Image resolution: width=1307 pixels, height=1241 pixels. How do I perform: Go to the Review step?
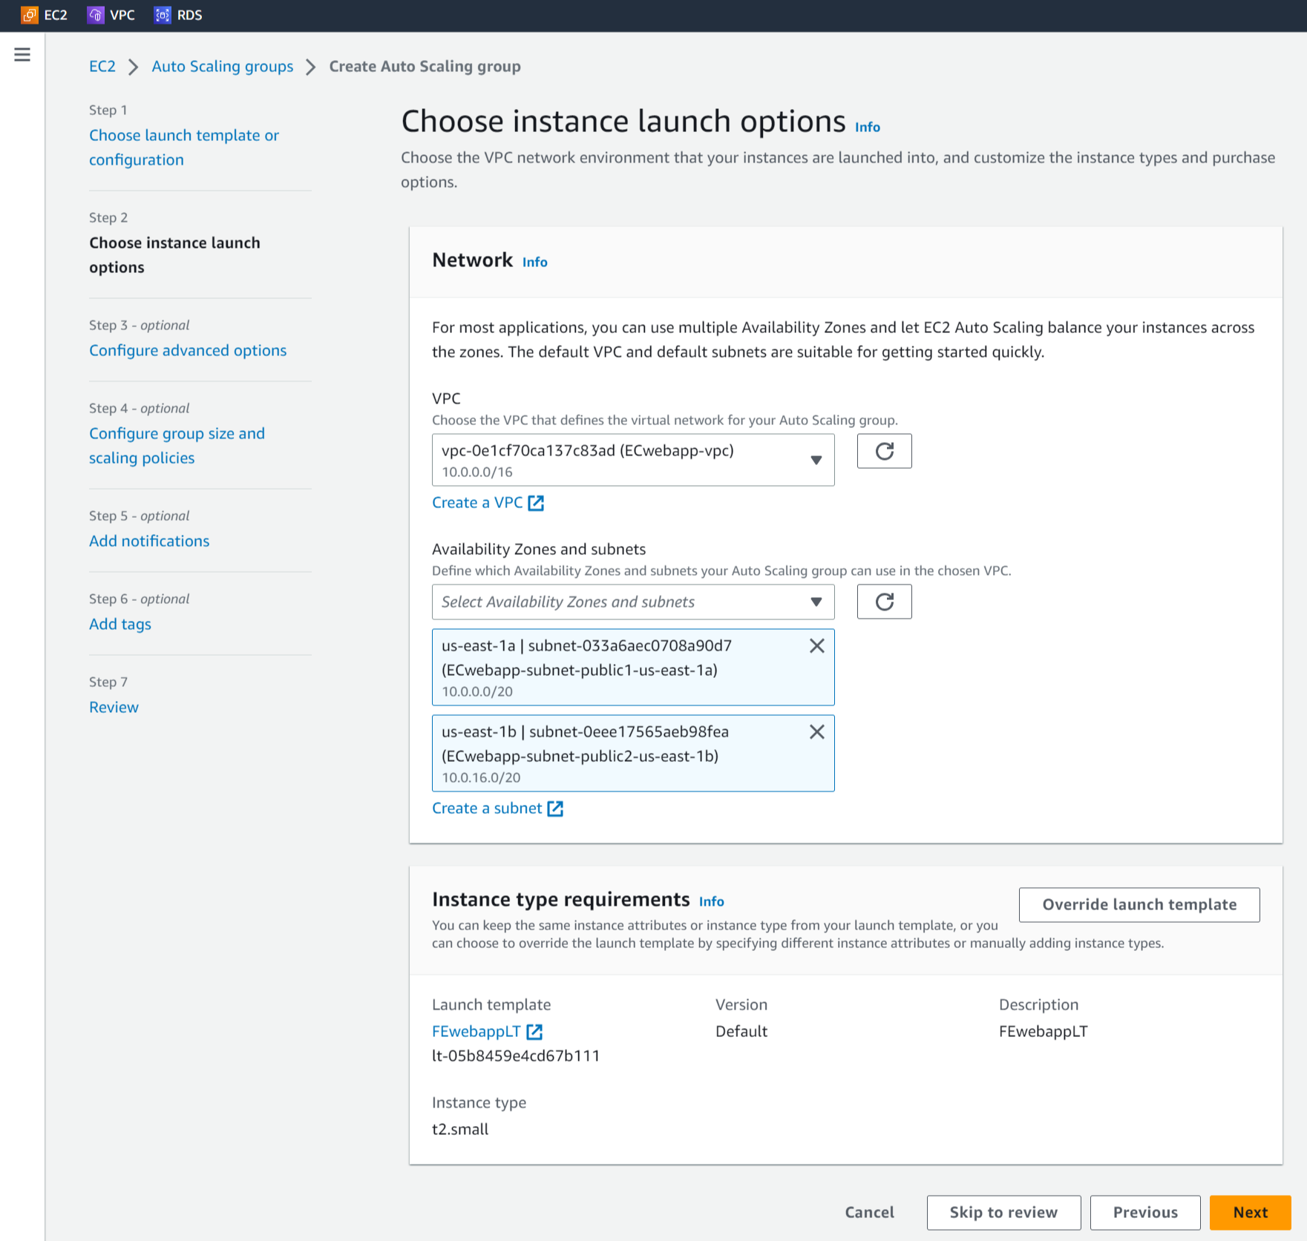coord(113,706)
